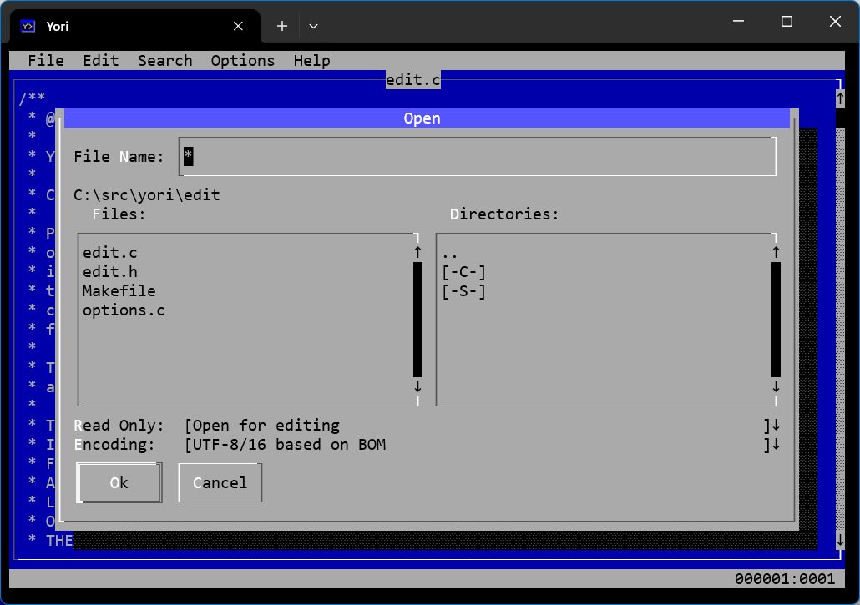
Task: Select the parent directory .. entry
Action: tap(450, 253)
